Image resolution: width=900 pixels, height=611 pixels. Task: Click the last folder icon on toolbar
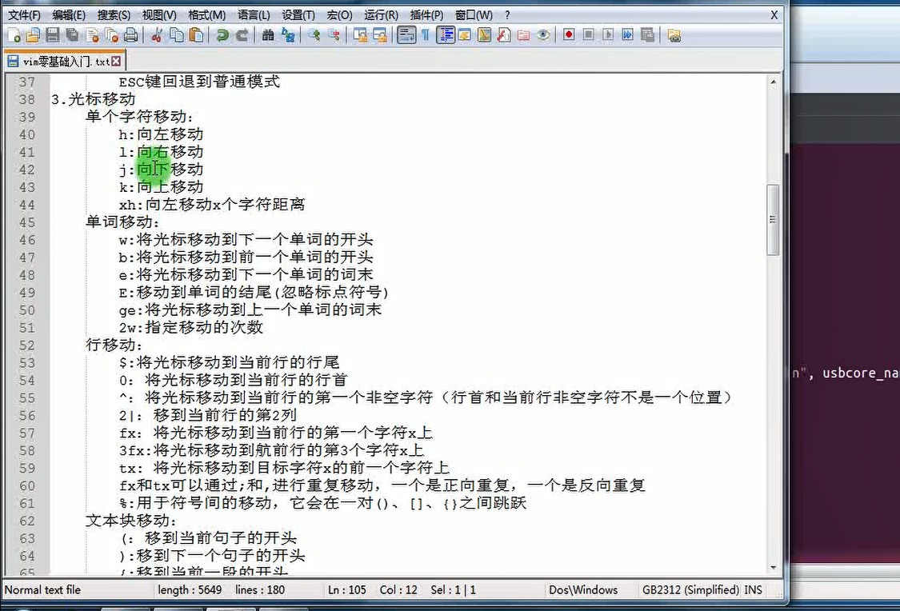674,35
